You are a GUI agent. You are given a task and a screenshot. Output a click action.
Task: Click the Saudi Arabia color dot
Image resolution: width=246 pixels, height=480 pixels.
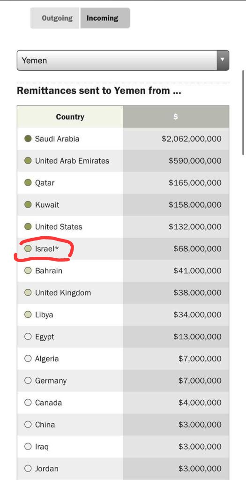[28, 139]
